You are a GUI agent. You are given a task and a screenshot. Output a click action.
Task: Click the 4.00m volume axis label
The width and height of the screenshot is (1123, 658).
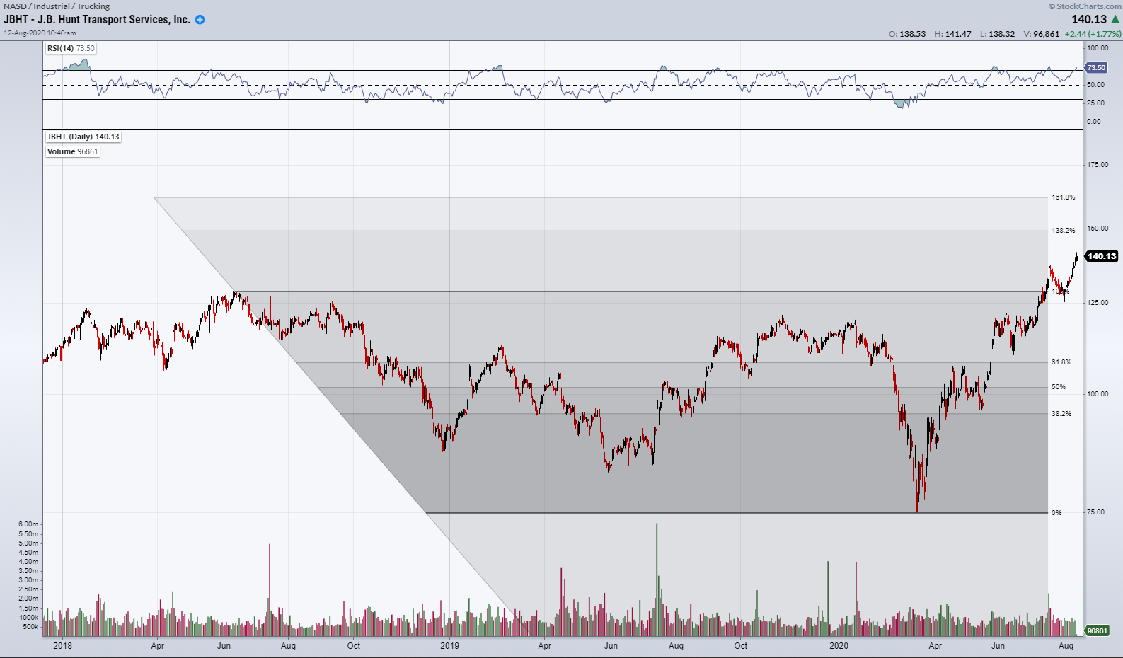click(x=28, y=562)
